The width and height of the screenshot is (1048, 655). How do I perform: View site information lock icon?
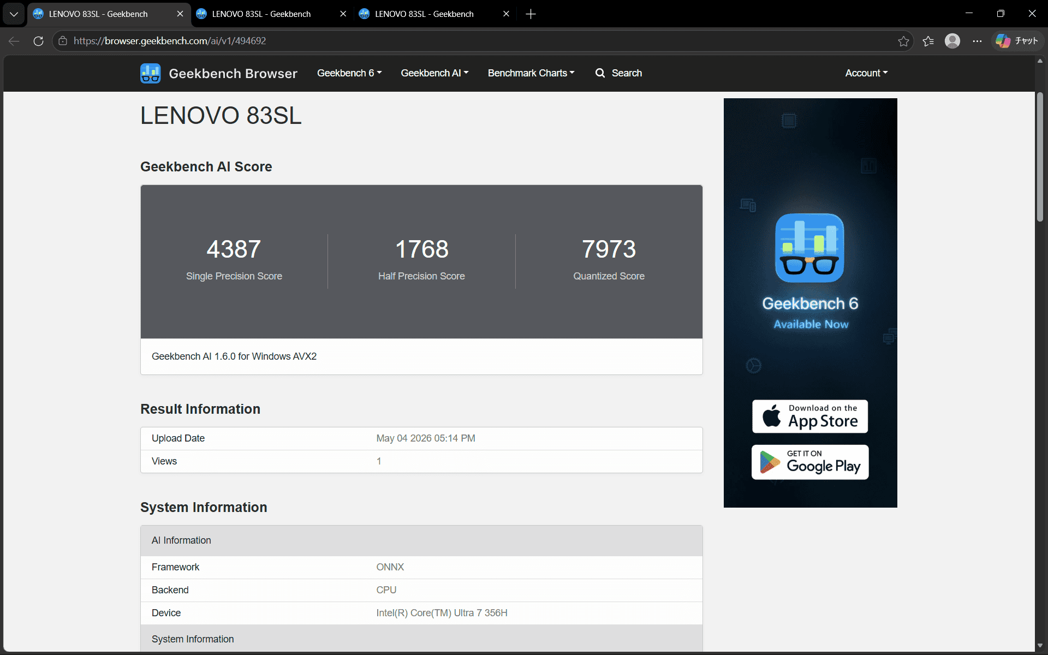(x=63, y=41)
